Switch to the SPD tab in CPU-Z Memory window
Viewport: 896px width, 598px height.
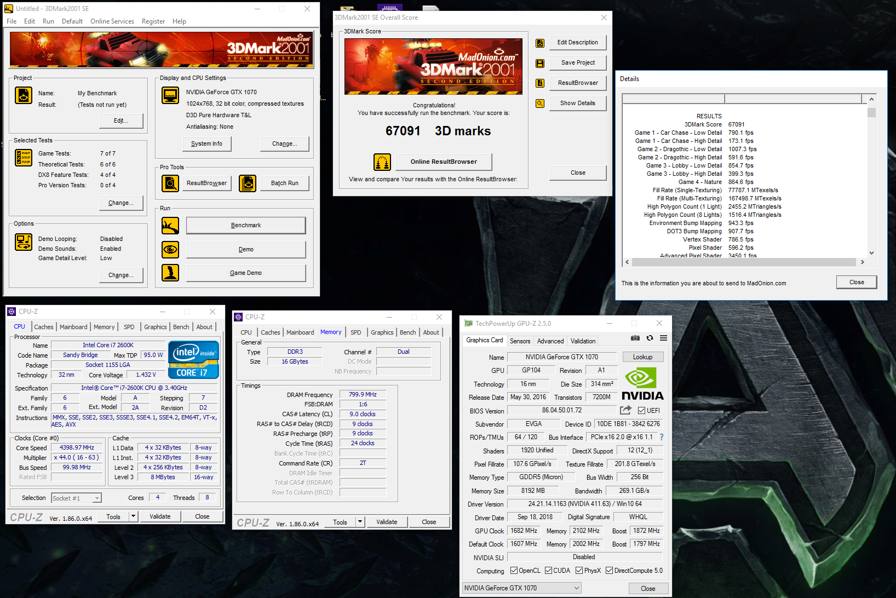356,332
